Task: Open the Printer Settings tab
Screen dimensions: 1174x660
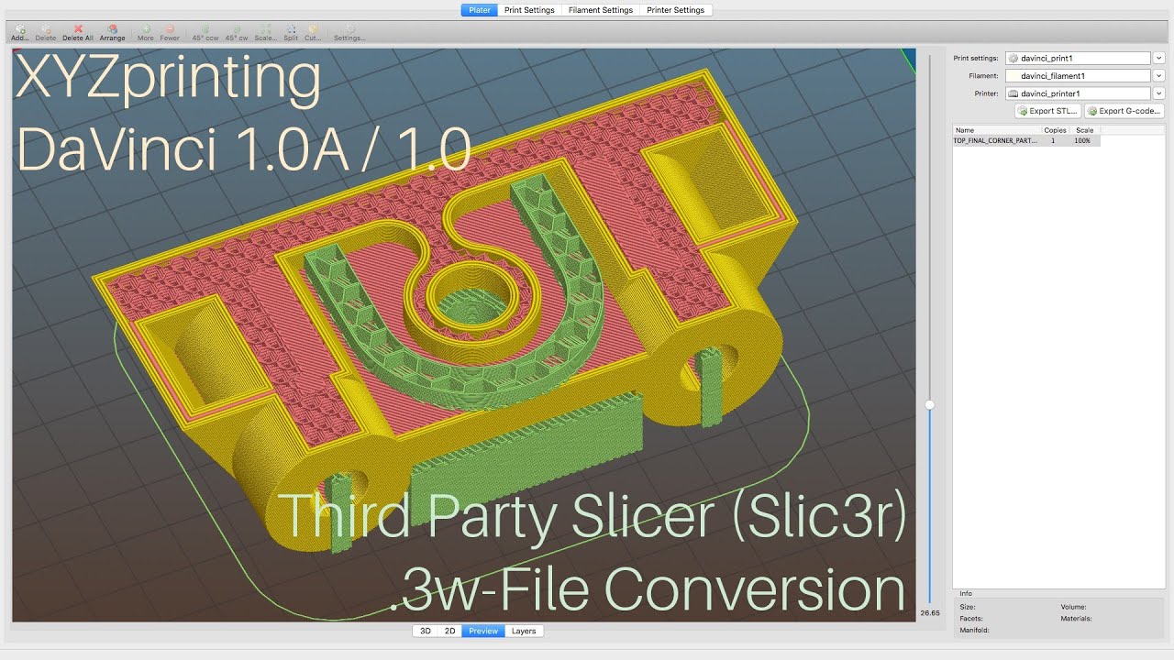Action: (676, 10)
